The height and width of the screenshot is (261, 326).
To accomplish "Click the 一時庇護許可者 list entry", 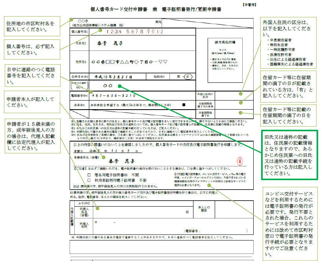I will 281,50.
